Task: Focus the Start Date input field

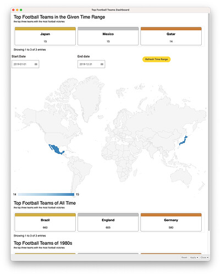Action: 25,64
